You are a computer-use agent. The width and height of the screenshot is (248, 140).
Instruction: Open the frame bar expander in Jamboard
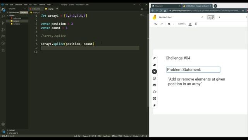click(x=210, y=17)
